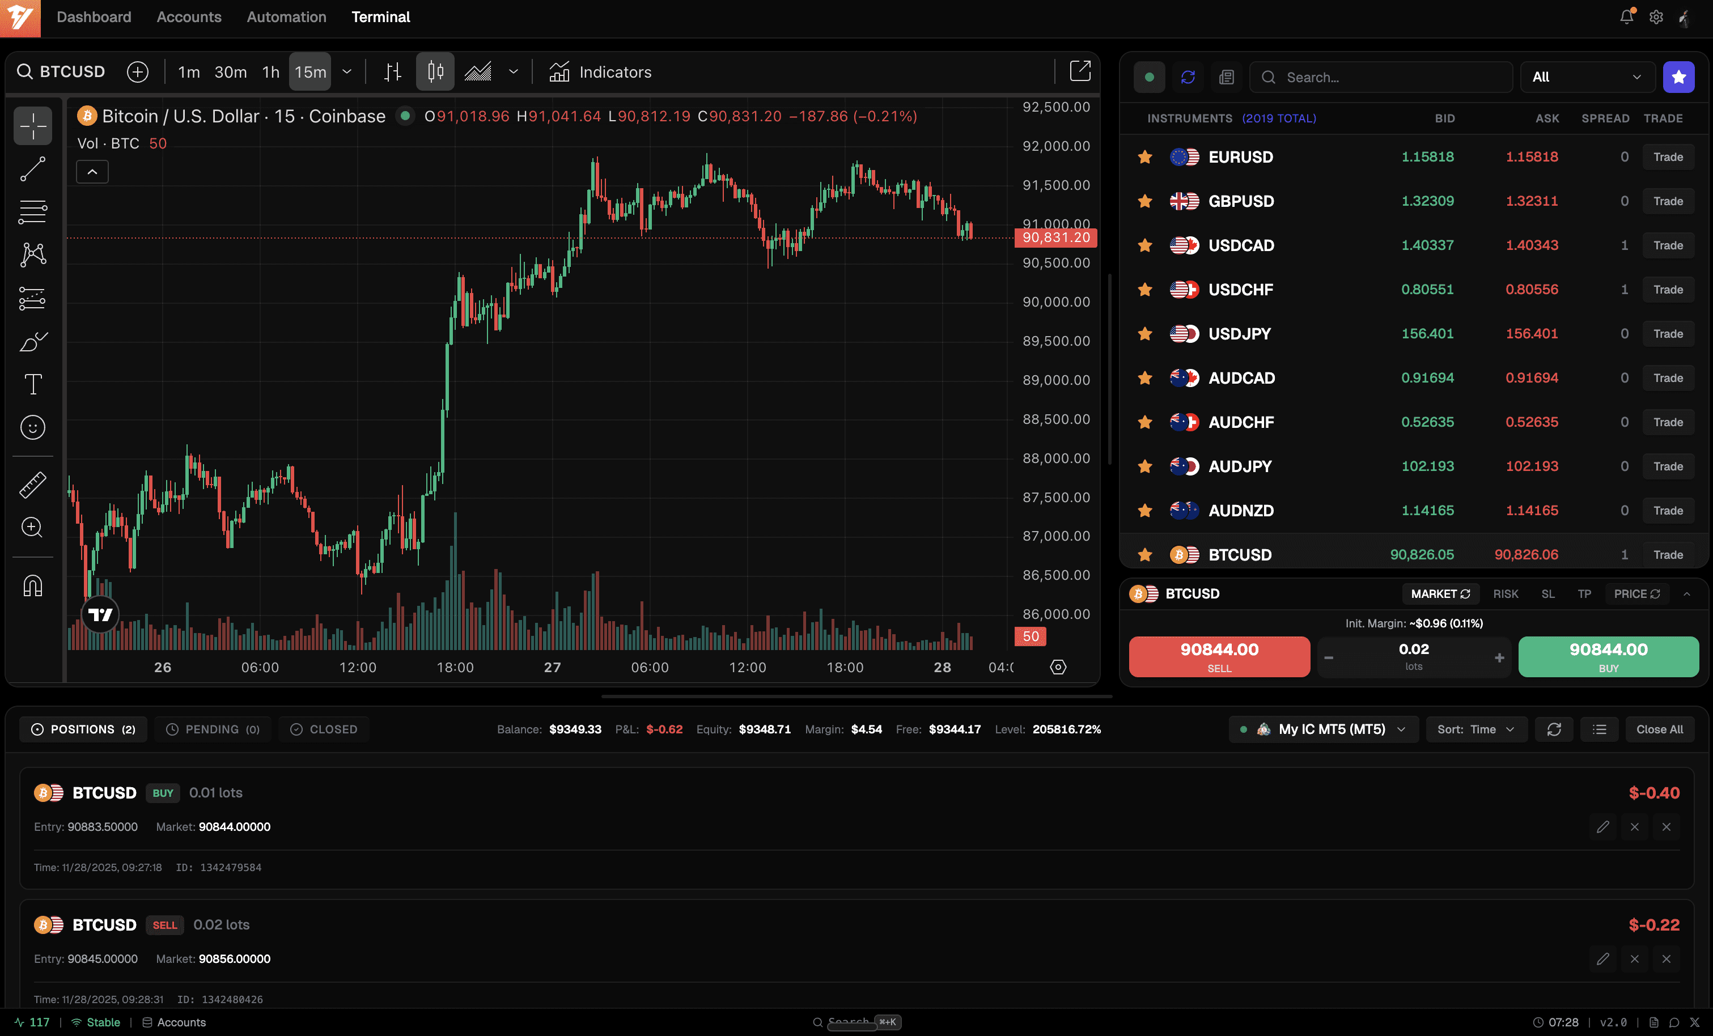This screenshot has height=1036, width=1713.
Task: Switch to the Automation menu
Action: (x=286, y=16)
